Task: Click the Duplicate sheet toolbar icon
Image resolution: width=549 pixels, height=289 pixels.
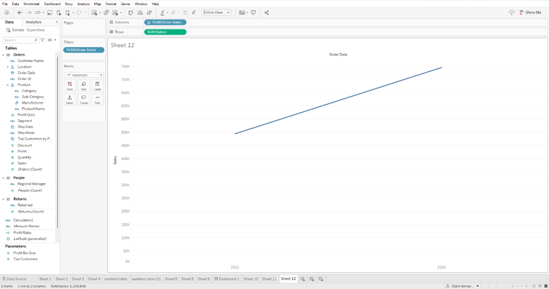Action: pos(106,13)
